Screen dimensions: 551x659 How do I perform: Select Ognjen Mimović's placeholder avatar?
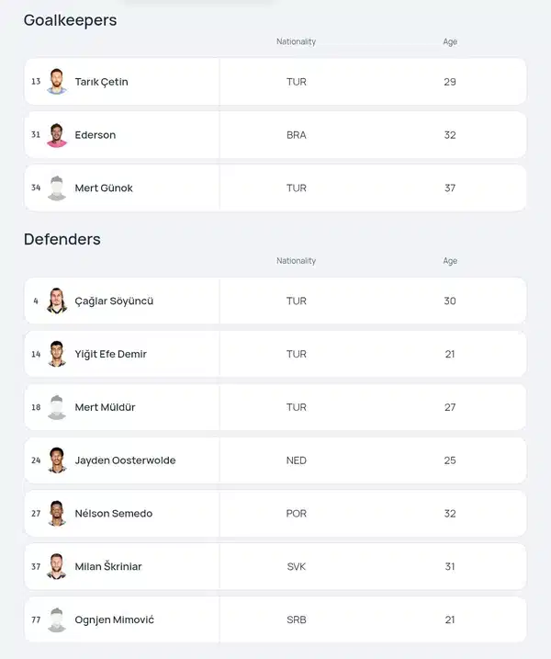click(x=57, y=619)
